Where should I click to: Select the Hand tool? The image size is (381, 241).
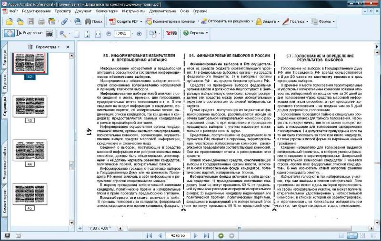9,33
